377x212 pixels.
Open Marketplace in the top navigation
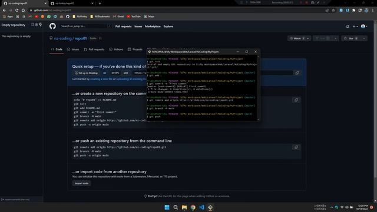tap(153, 26)
